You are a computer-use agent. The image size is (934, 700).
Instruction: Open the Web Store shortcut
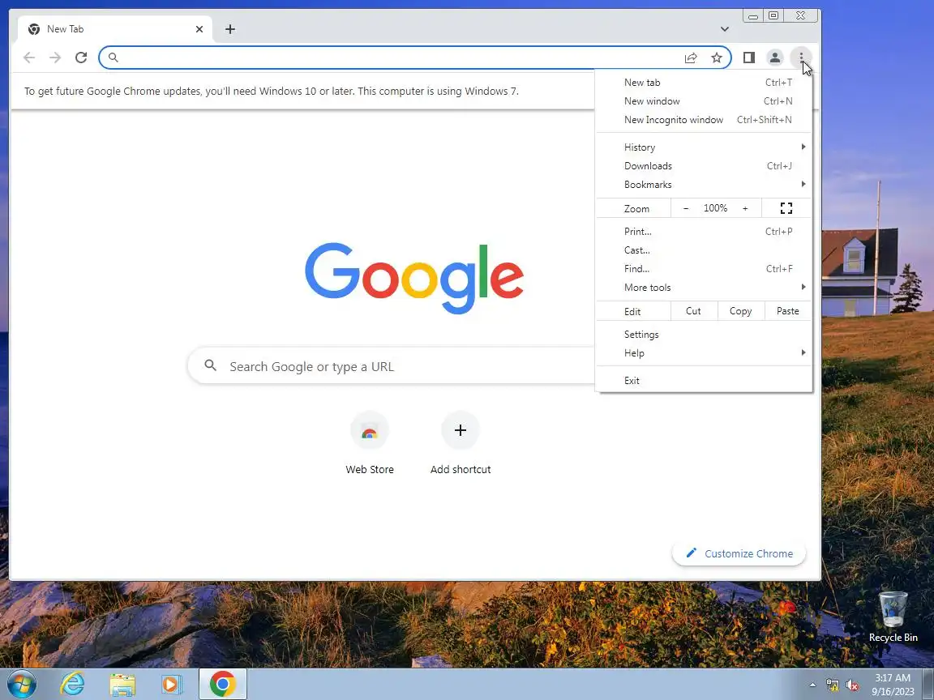click(x=370, y=443)
